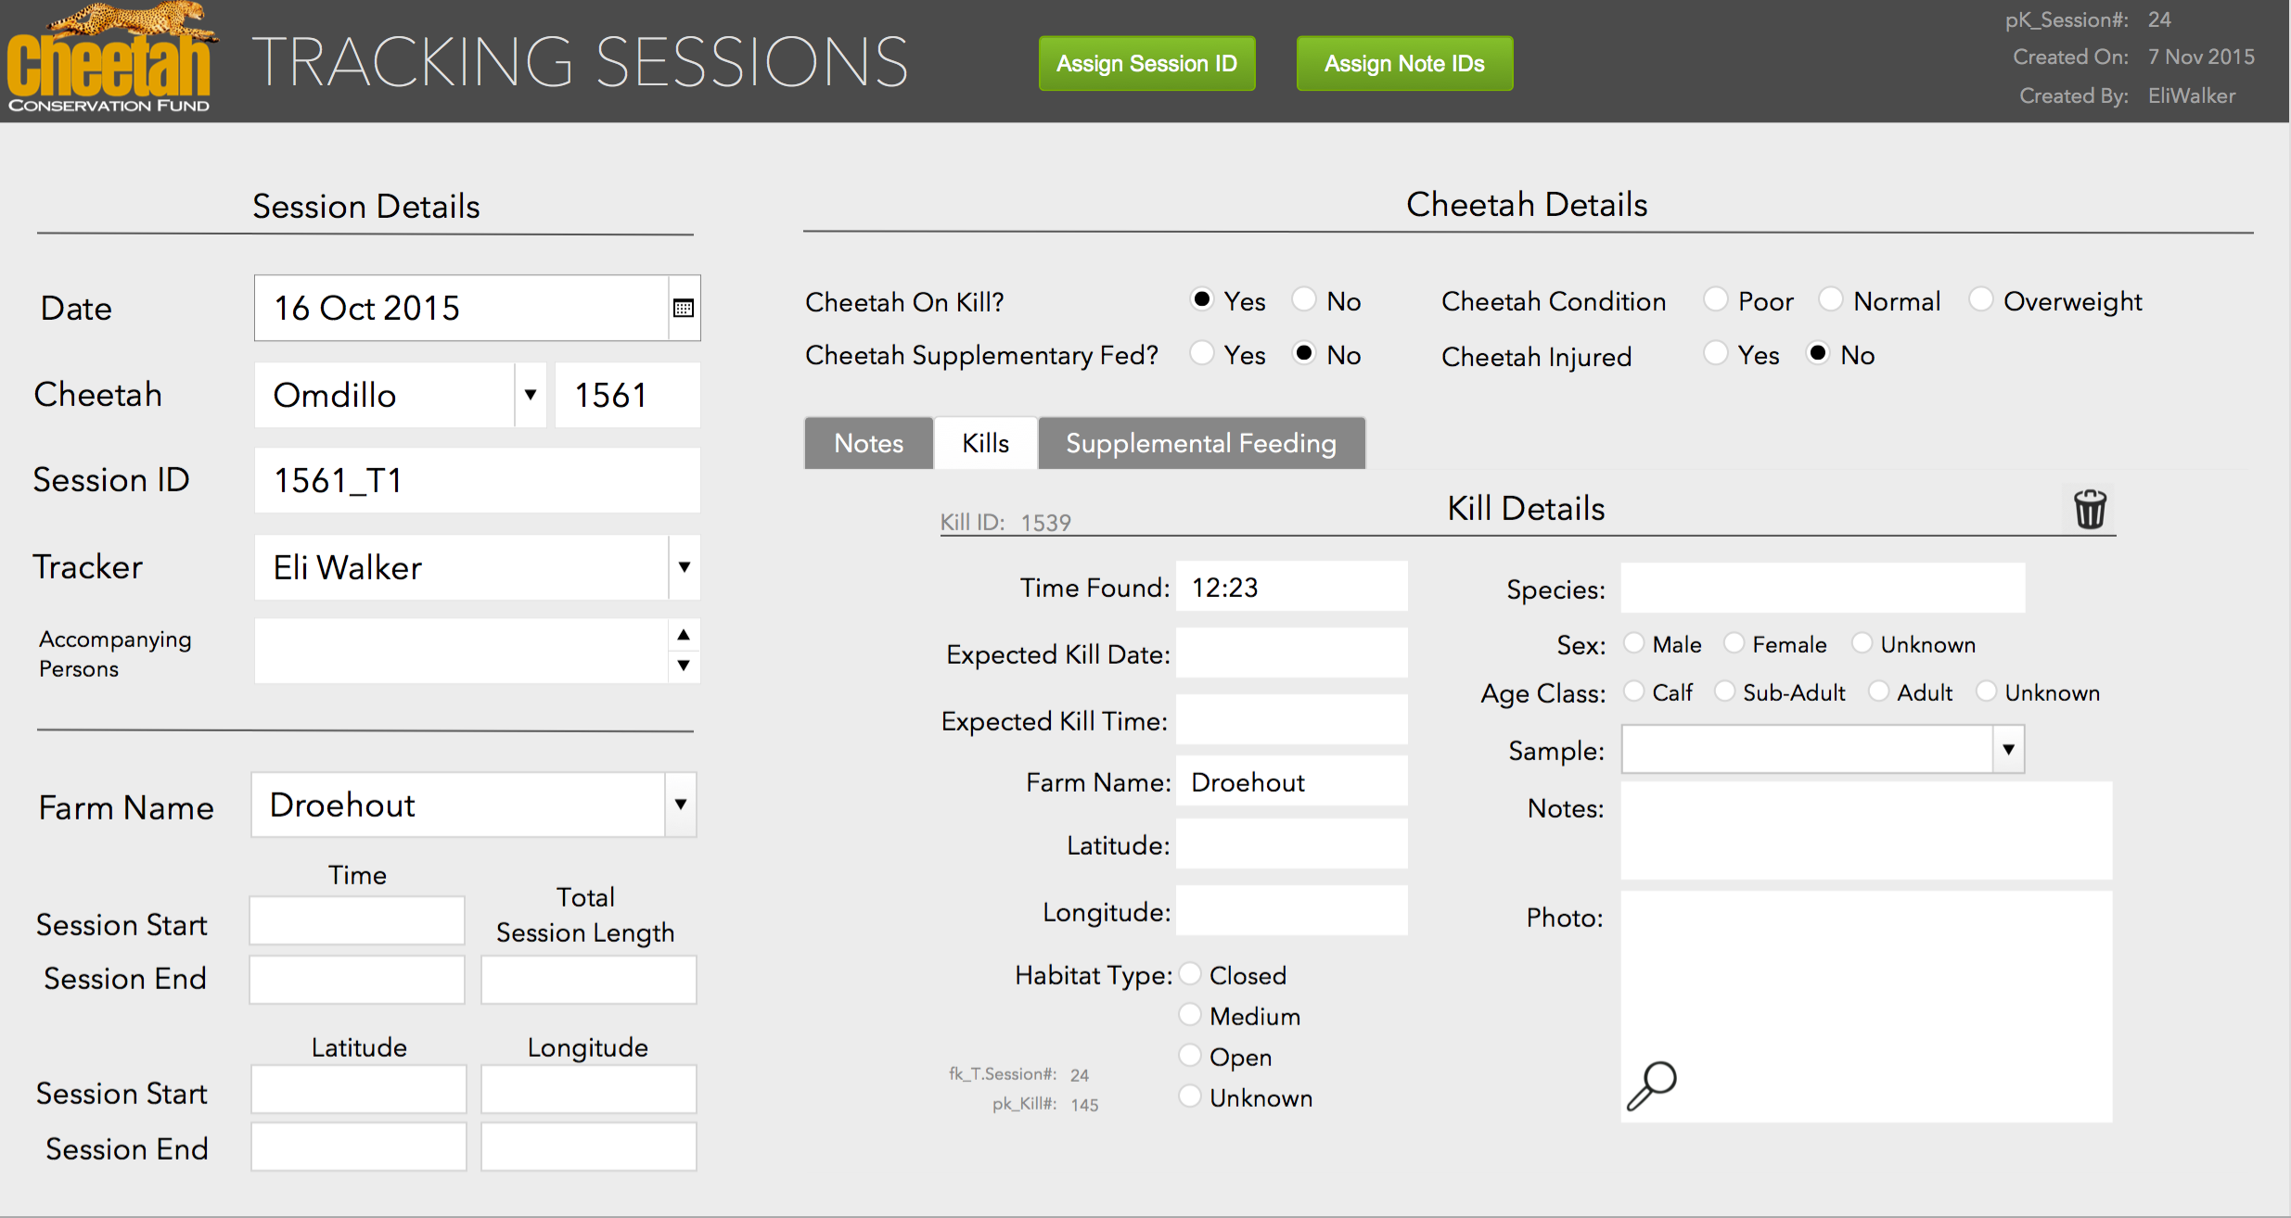
Task: Expand the Sample dropdown
Action: [2008, 749]
